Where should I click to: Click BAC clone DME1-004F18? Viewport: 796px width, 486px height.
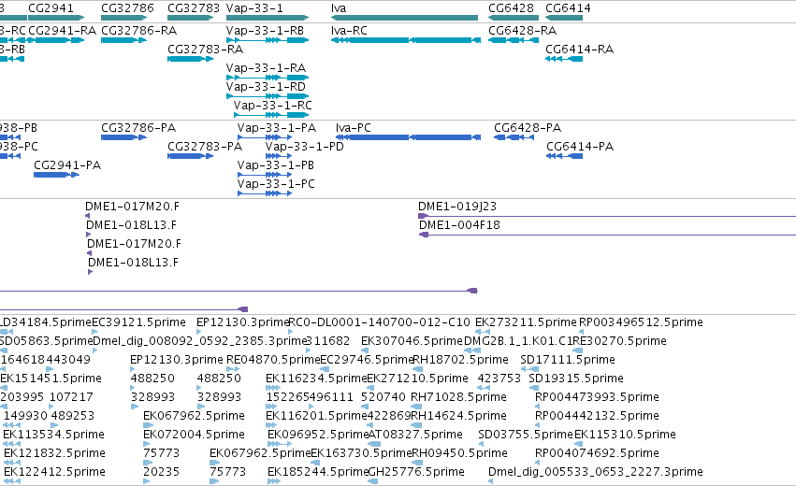click(607, 235)
